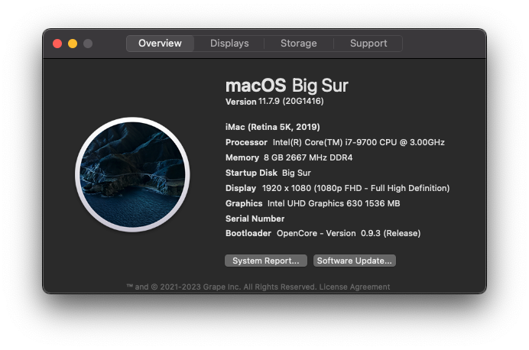Click the Display 1920 x 1080 line

point(338,188)
